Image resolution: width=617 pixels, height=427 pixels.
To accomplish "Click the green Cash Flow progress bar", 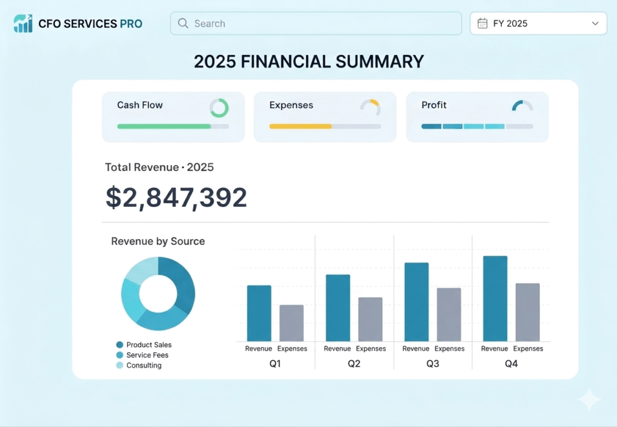I will tap(173, 127).
